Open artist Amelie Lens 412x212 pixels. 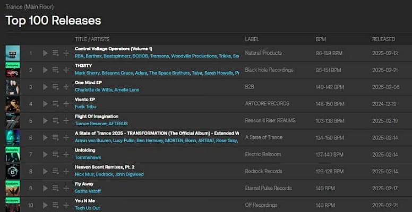tap(127, 90)
